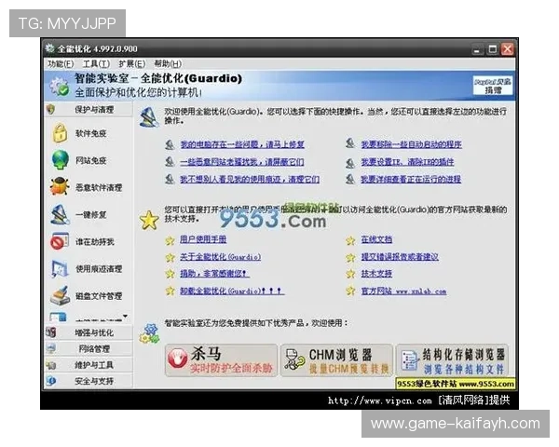Open the 技术支持 link
This screenshot has height=447, width=559.
pyautogui.click(x=376, y=274)
